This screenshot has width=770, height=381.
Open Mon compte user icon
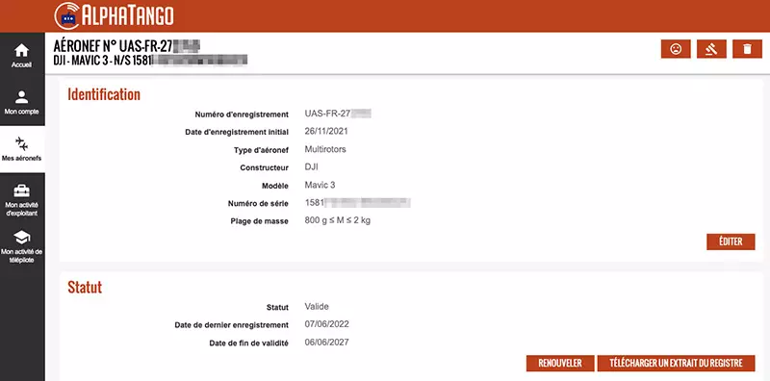[21, 97]
